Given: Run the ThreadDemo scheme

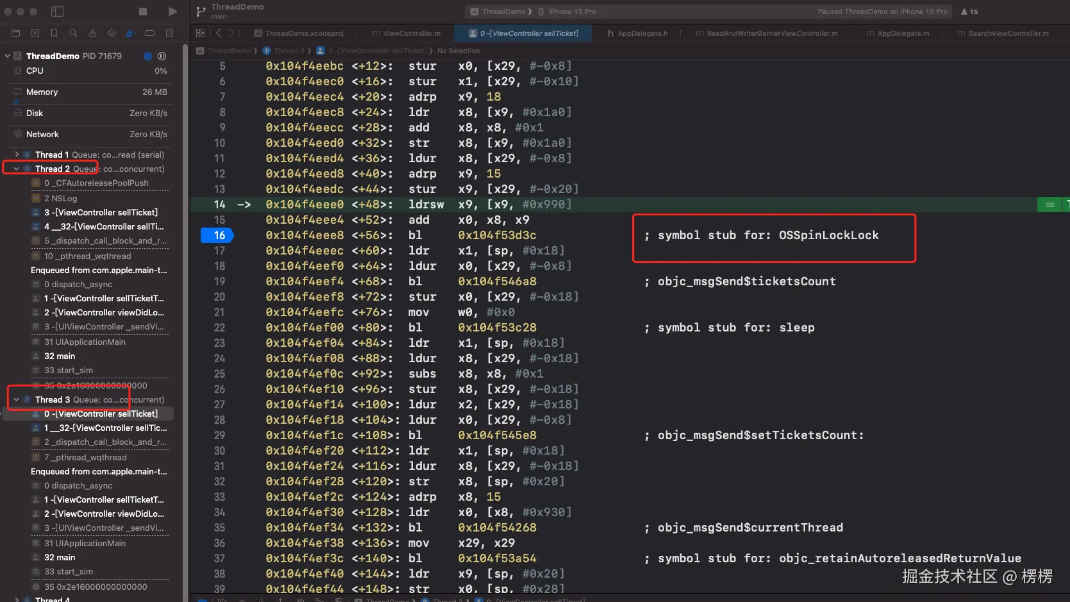Looking at the screenshot, I should click(x=172, y=12).
